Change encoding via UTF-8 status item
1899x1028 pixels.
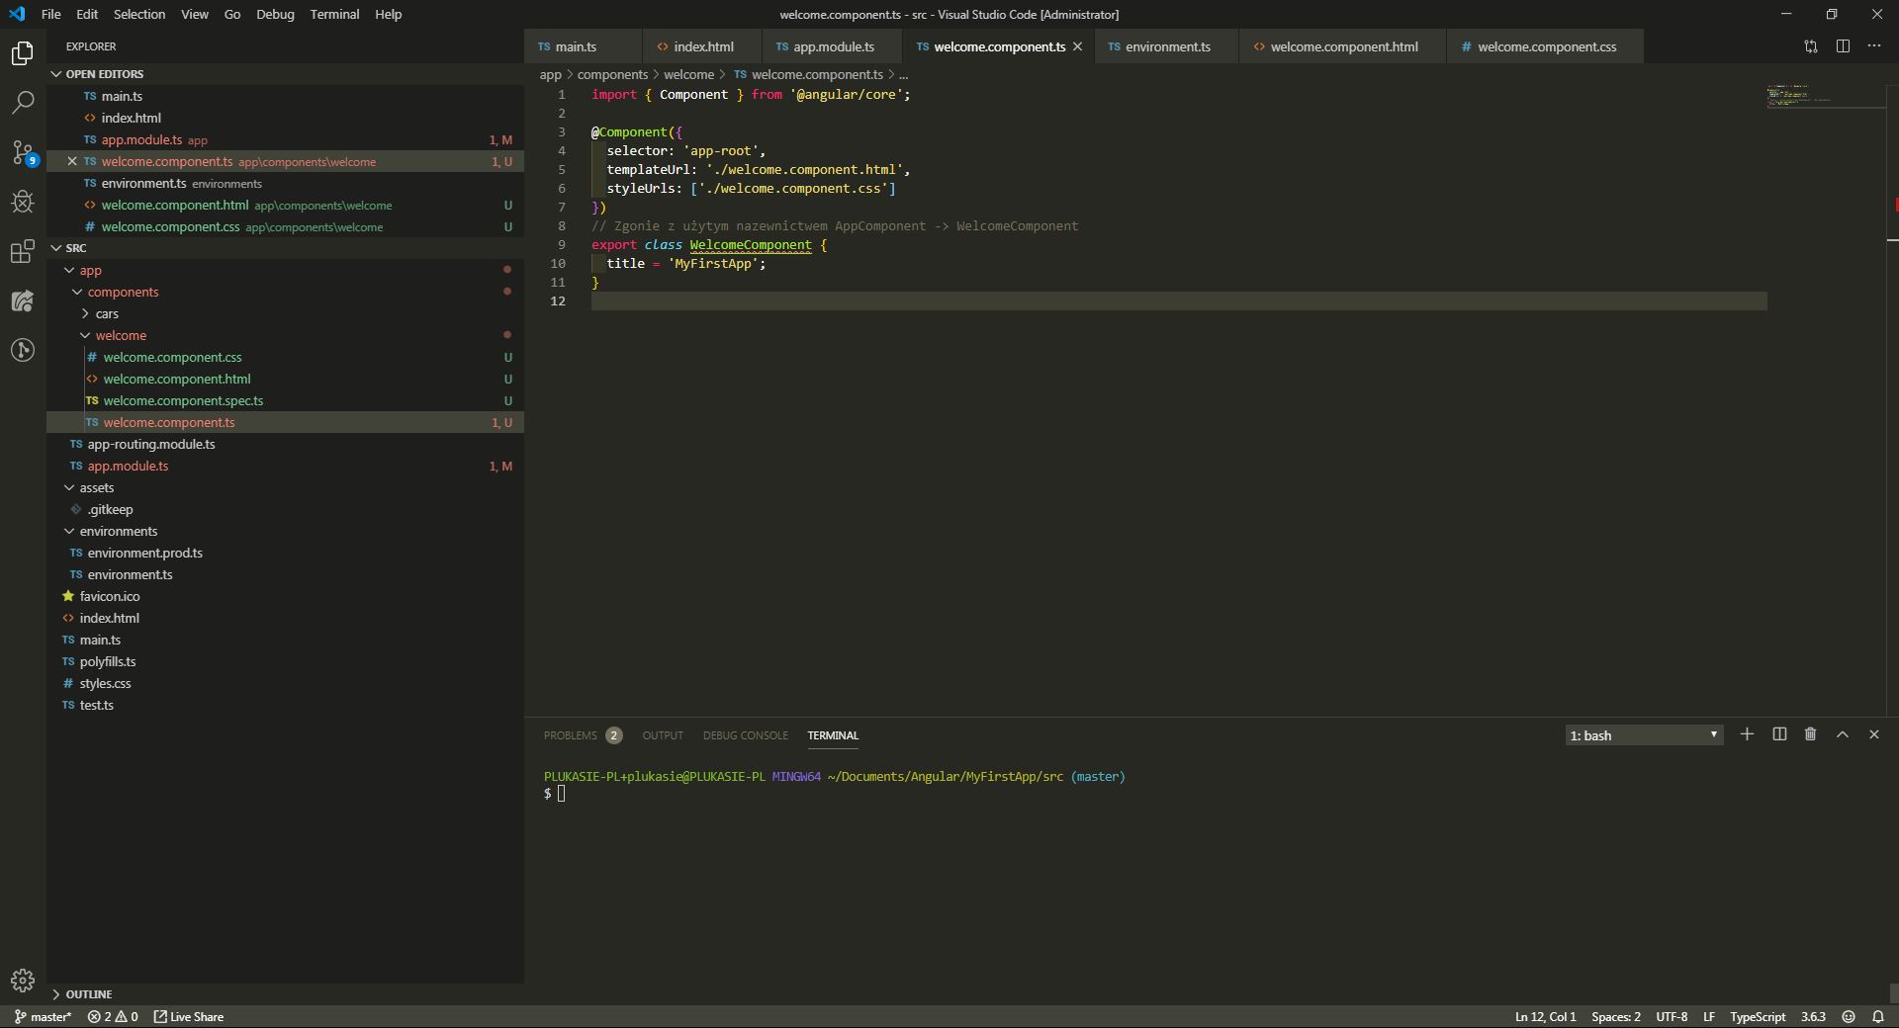click(1672, 1016)
